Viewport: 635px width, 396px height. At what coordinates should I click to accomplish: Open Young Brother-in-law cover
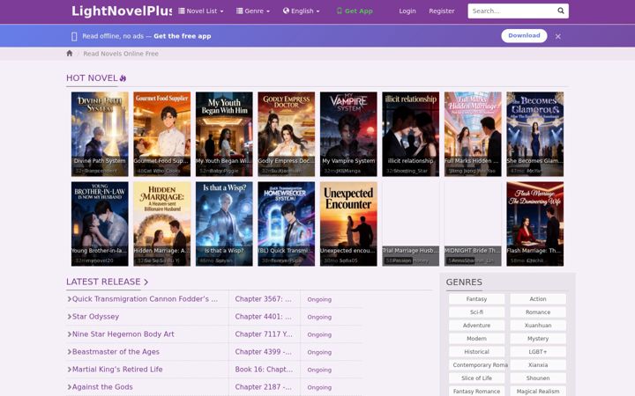(x=100, y=224)
